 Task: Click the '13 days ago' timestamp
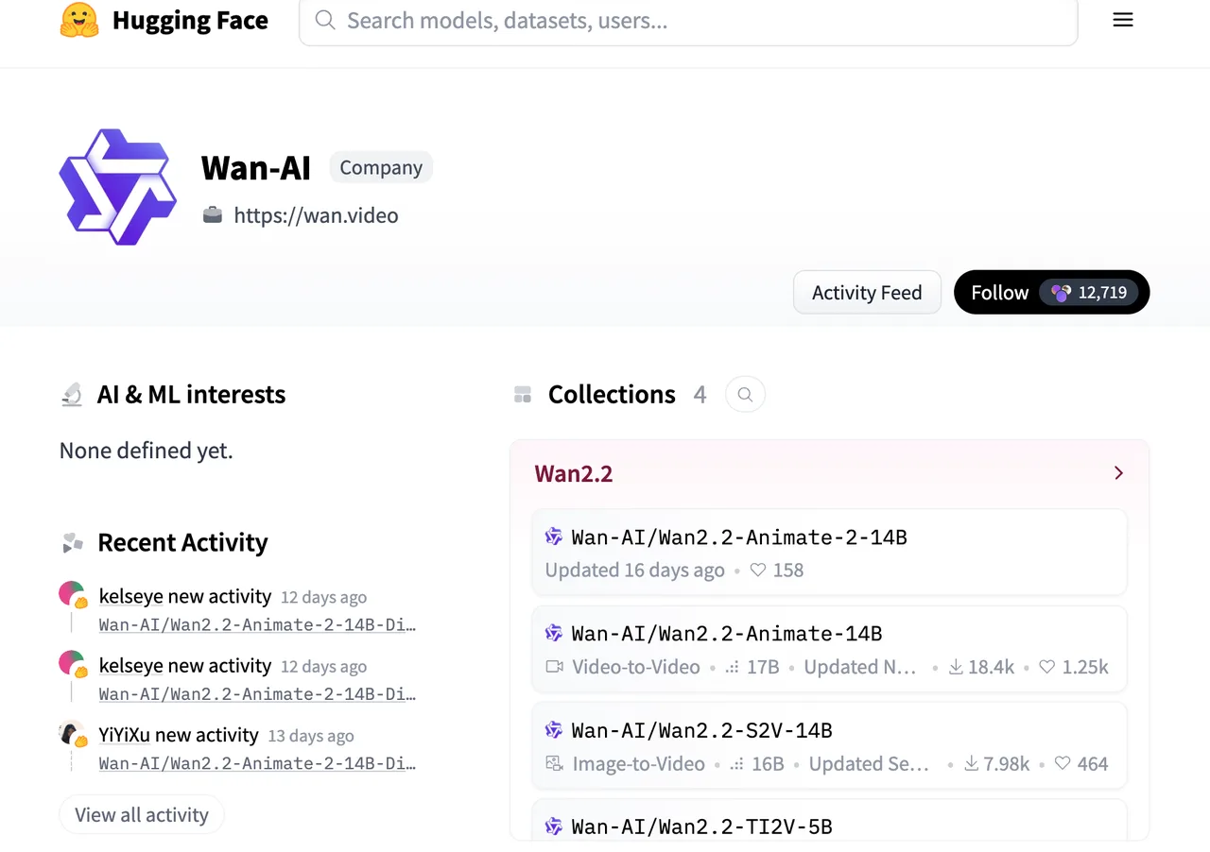(311, 736)
